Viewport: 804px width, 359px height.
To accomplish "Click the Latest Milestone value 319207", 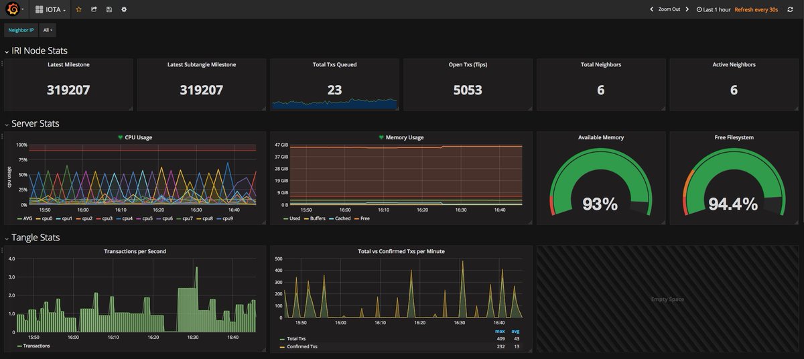I will point(68,90).
